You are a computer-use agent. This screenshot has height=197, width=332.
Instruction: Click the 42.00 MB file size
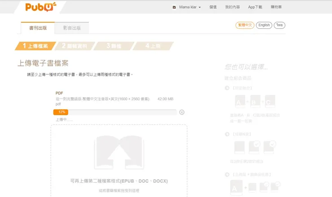(166, 99)
